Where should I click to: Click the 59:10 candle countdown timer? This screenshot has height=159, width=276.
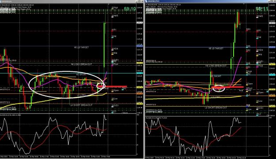130,9
